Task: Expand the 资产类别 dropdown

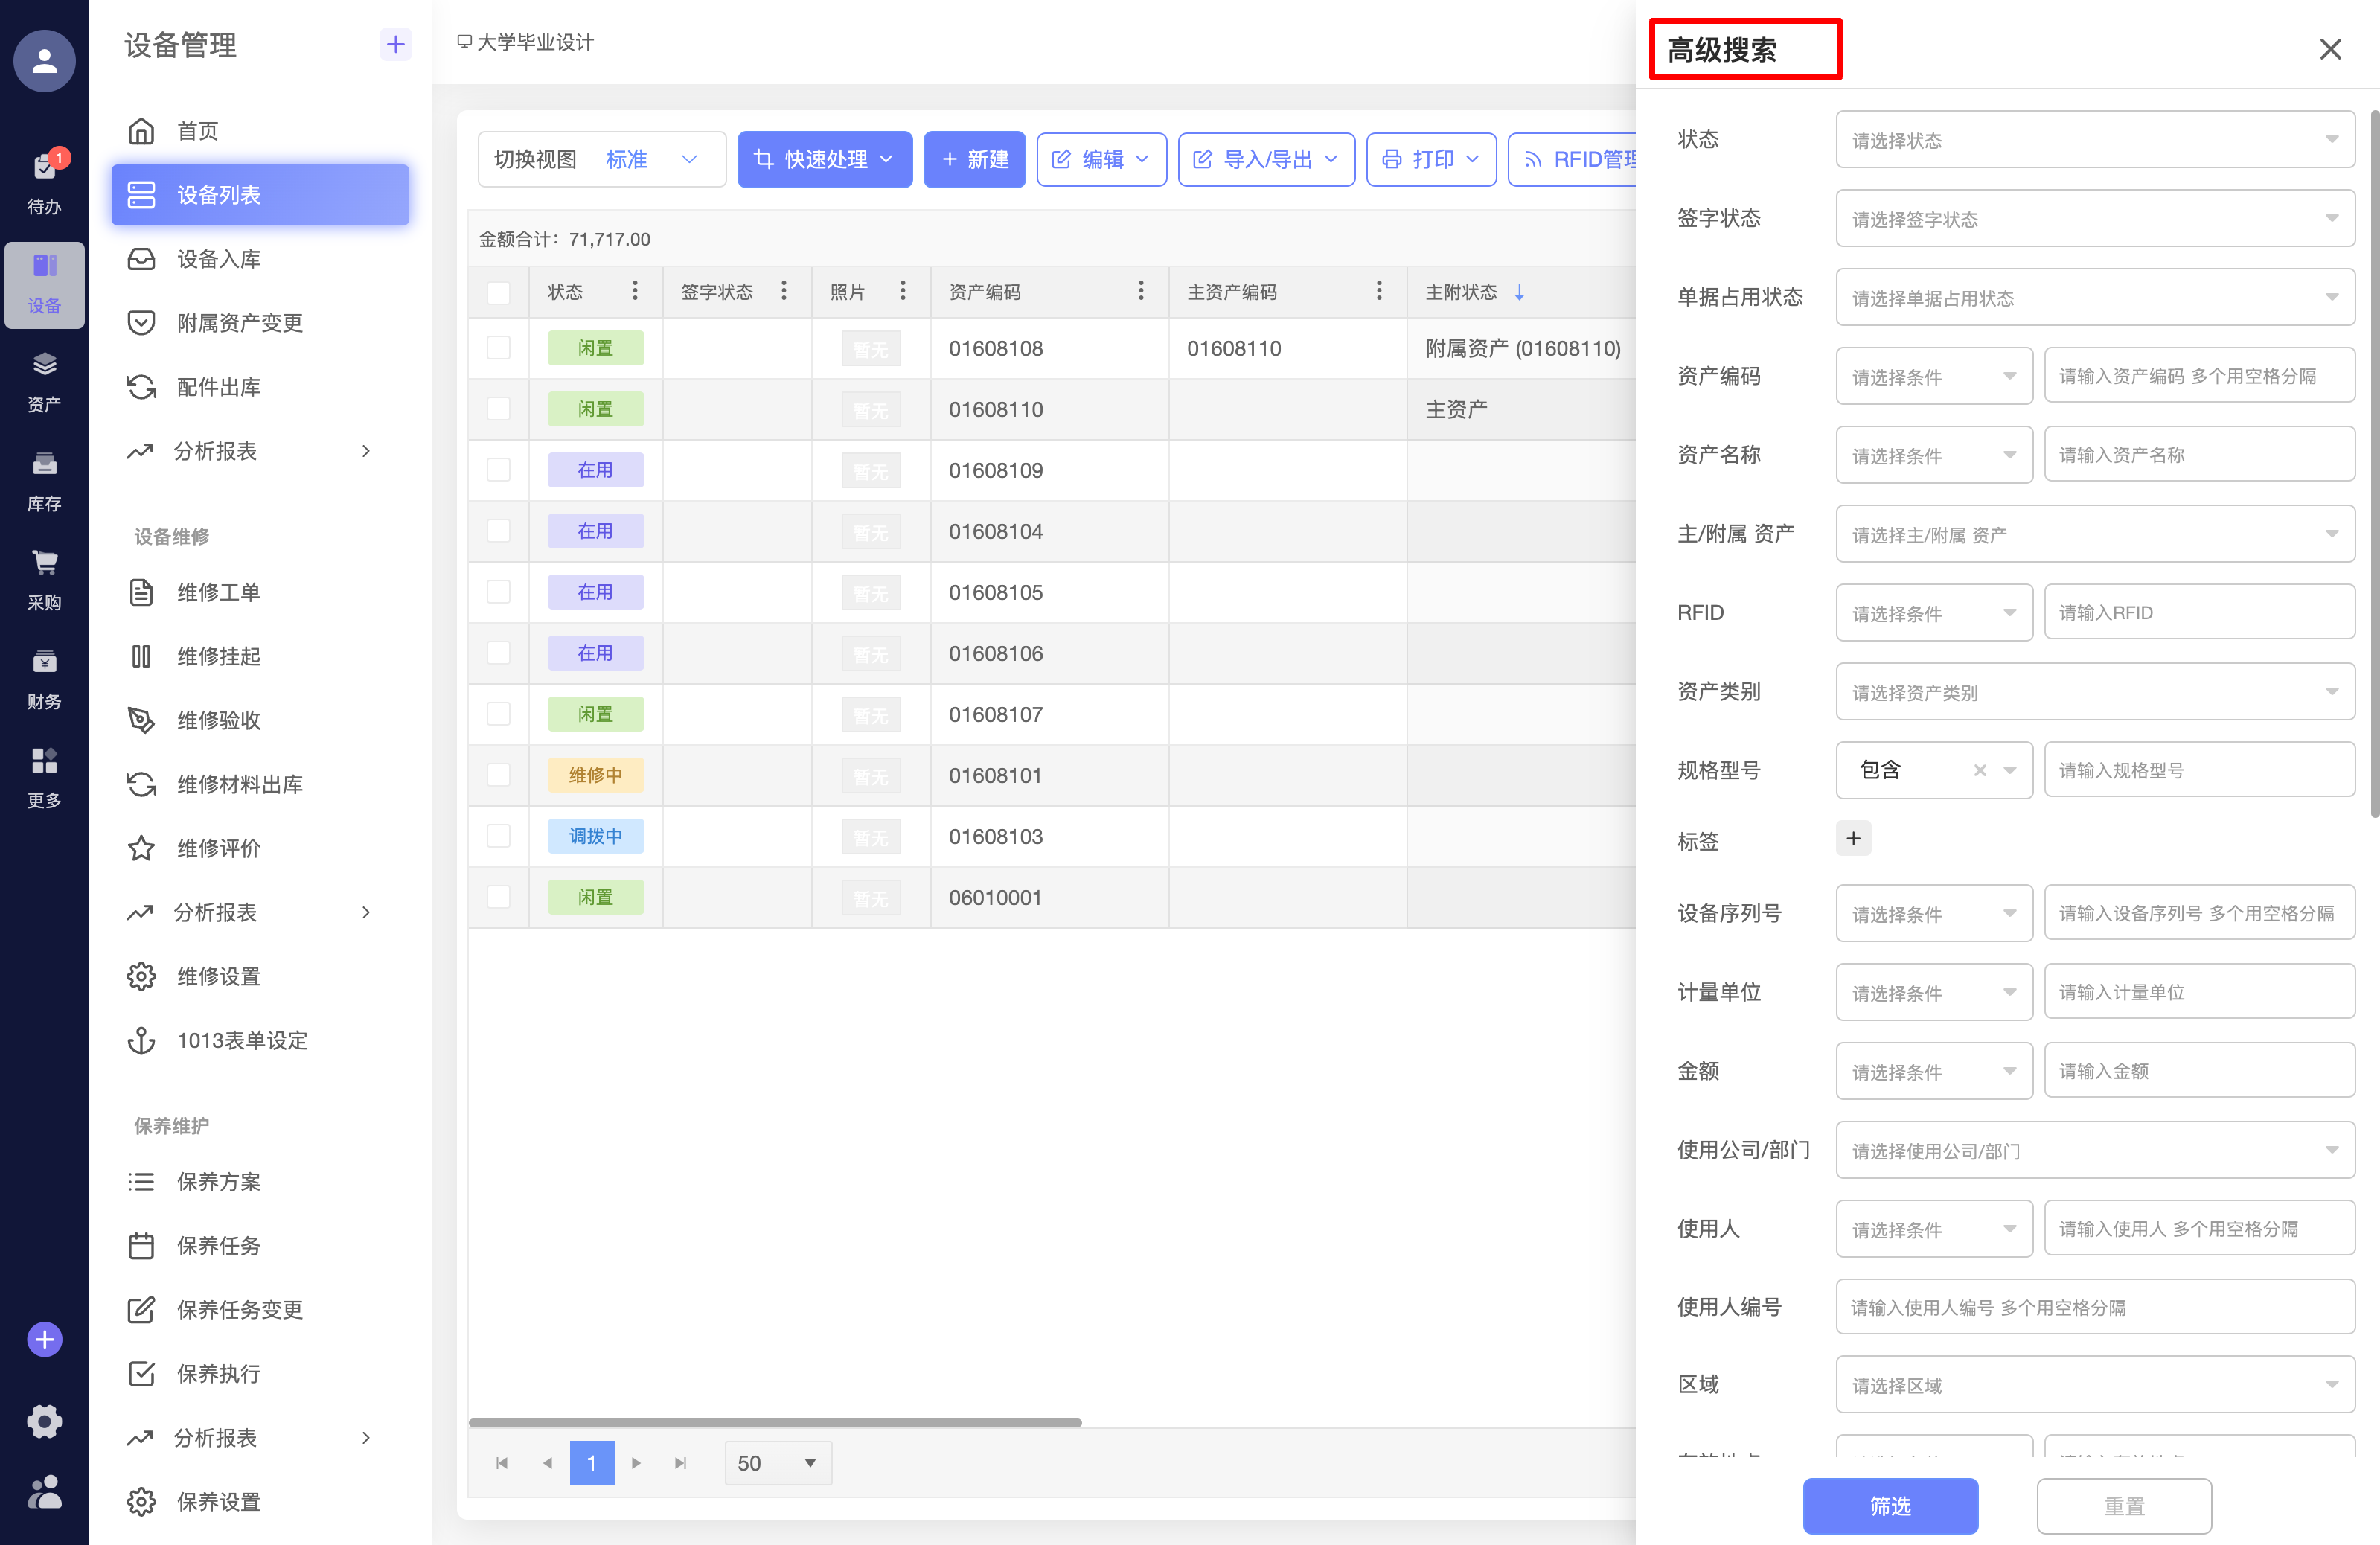Action: pos(2094,692)
